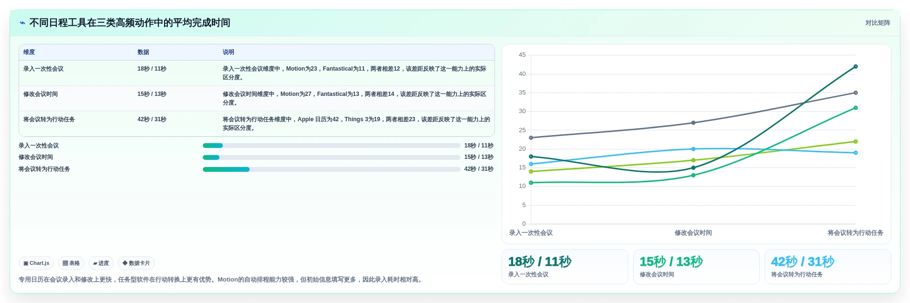The width and height of the screenshot is (910, 303).
Task: Click the 42秒 / 31秒 stat card
Action: pyautogui.click(x=828, y=267)
